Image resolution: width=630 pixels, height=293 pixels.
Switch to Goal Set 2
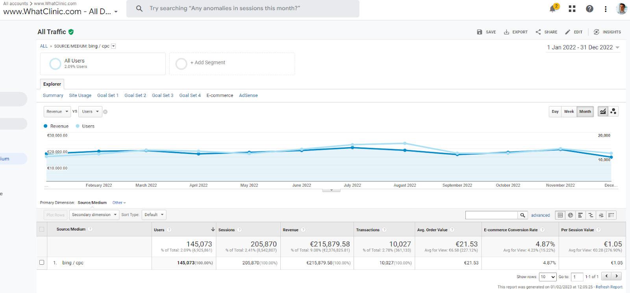pyautogui.click(x=135, y=95)
